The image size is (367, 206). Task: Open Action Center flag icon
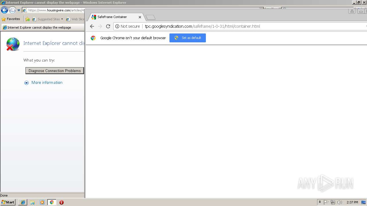click(x=326, y=202)
